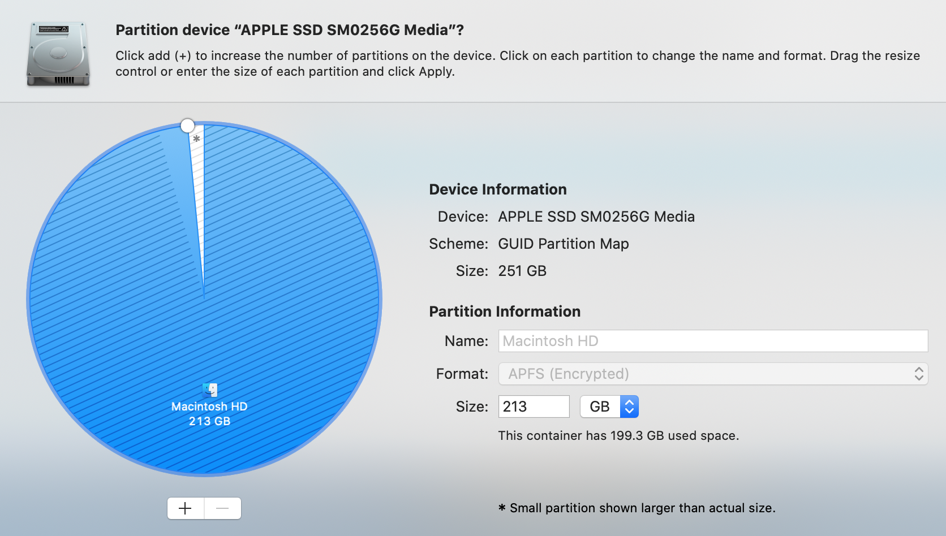
Task: Click the partition Size field showing 213
Action: click(x=533, y=407)
